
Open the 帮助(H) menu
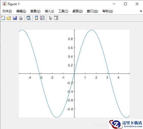point(108,11)
